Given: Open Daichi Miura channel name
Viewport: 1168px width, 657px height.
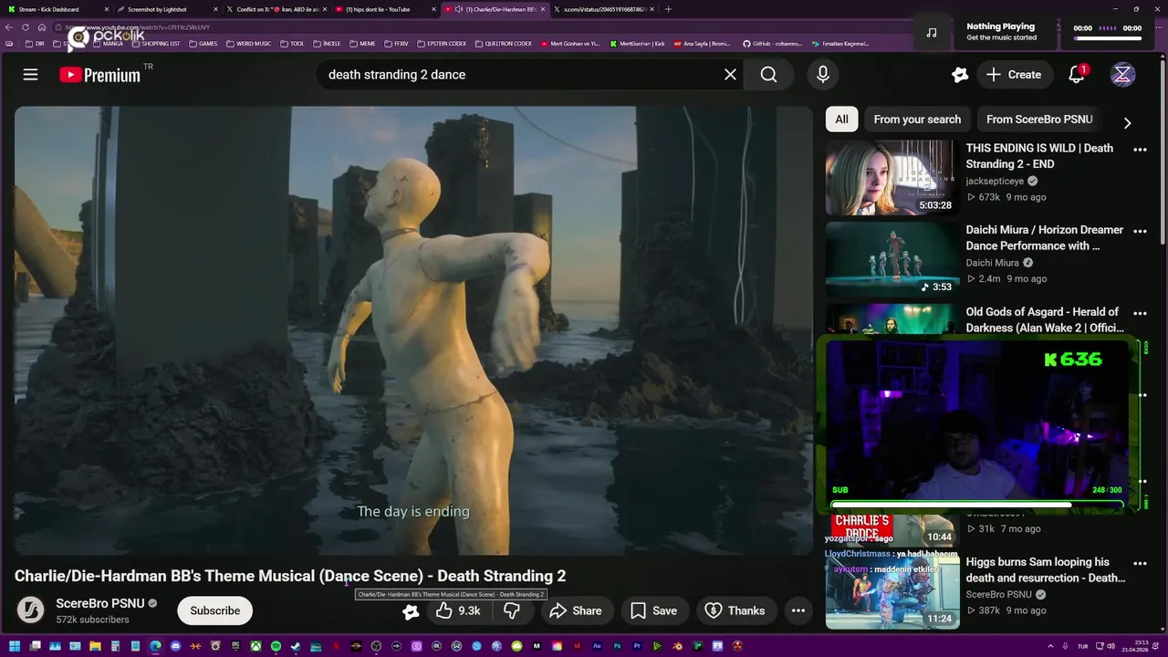Looking at the screenshot, I should pos(992,263).
